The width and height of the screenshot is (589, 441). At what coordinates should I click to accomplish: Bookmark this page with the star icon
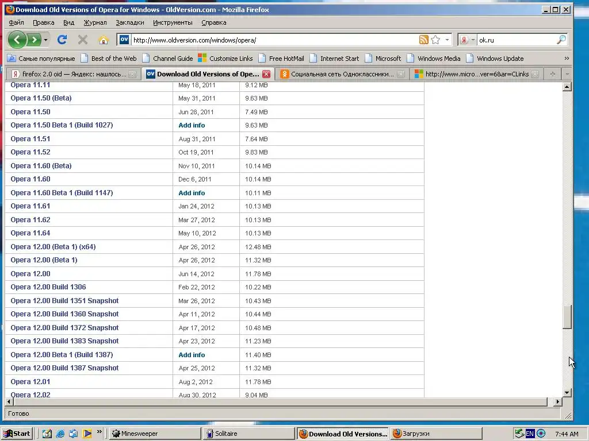[435, 40]
